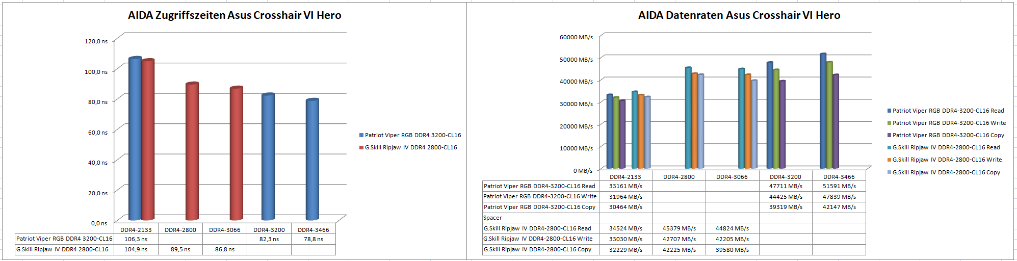Click the teal legend swatch for G.Skill Ripjaw Read
The image size is (1017, 261).
pyautogui.click(x=890, y=147)
